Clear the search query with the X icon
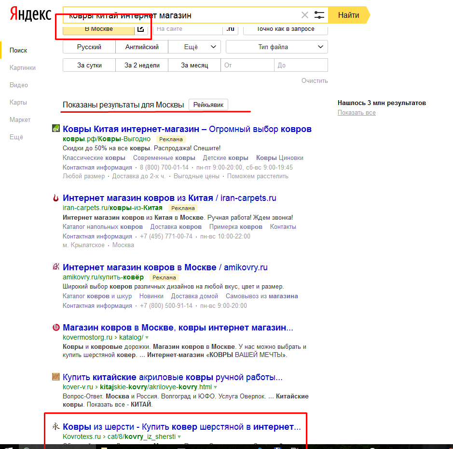This screenshot has height=449, width=453. pyautogui.click(x=304, y=15)
